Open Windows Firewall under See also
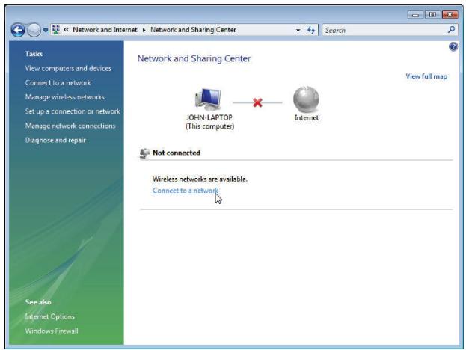This screenshot has width=466, height=350. (52, 331)
